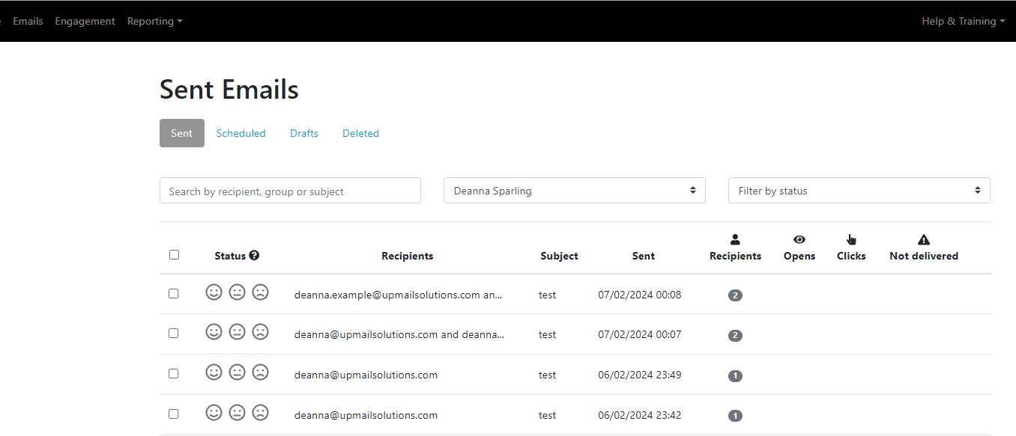Click the sad face in the 07/02/2024 00:08 row
The width and height of the screenshot is (1016, 436).
(260, 292)
